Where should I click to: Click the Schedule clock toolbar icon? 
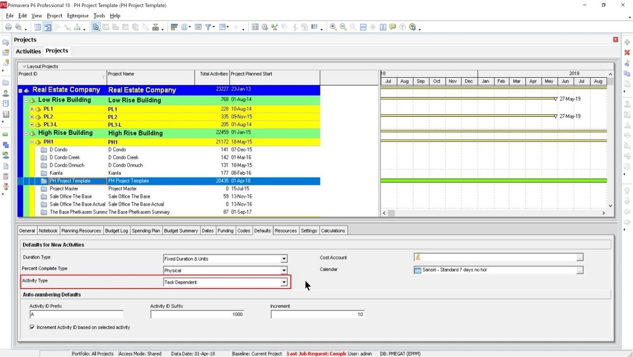pyautogui.click(x=265, y=27)
